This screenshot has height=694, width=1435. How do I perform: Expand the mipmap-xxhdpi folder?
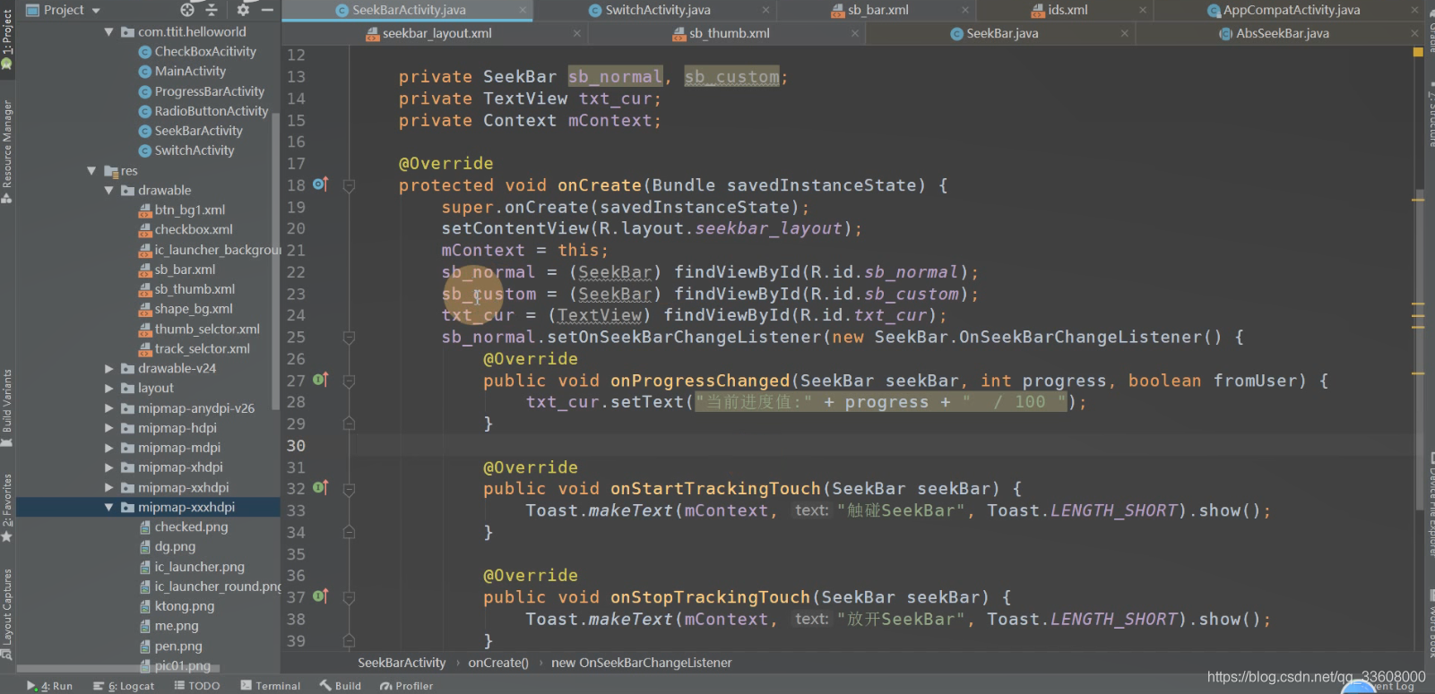109,487
